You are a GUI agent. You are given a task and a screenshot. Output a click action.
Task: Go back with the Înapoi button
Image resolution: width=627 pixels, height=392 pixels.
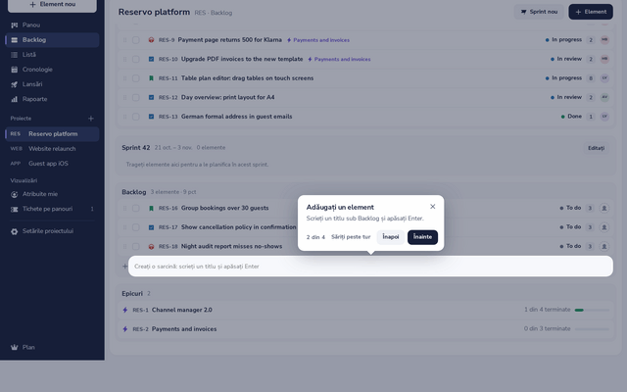(x=390, y=237)
